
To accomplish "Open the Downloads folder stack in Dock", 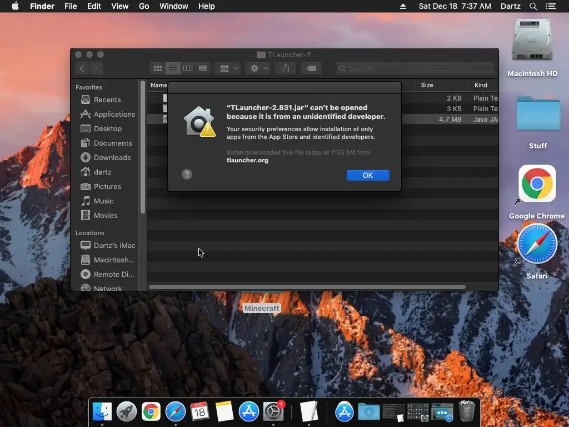I will 369,411.
